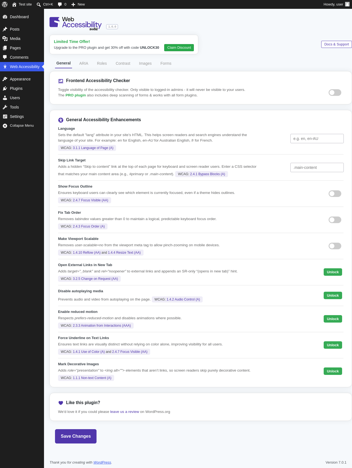
Task: Click the heart icon beside Like this plugin
Action: 61,403
